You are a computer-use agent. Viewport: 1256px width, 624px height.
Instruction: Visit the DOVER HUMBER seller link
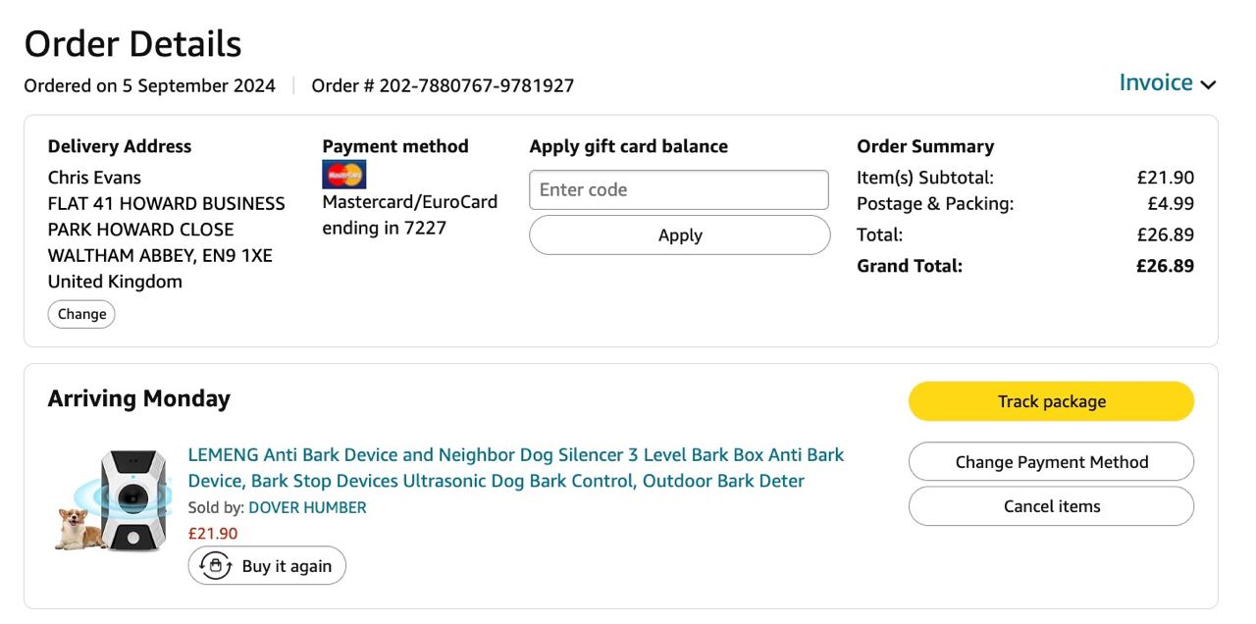pos(307,508)
